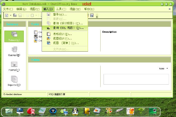This screenshot has width=176, height=117.
Task: Open the 帮助(H) menu
Action: pyautogui.click(x=89, y=9)
